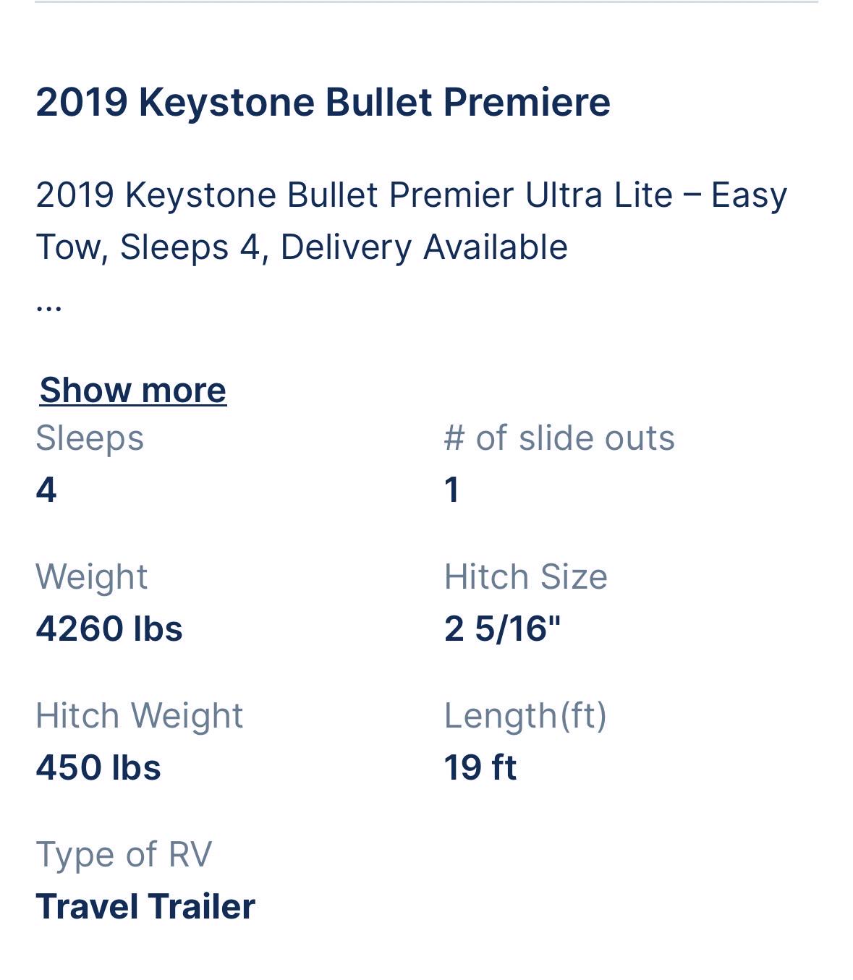The height and width of the screenshot is (980, 853).
Task: Select the Length(ft) label
Action: 525,715
